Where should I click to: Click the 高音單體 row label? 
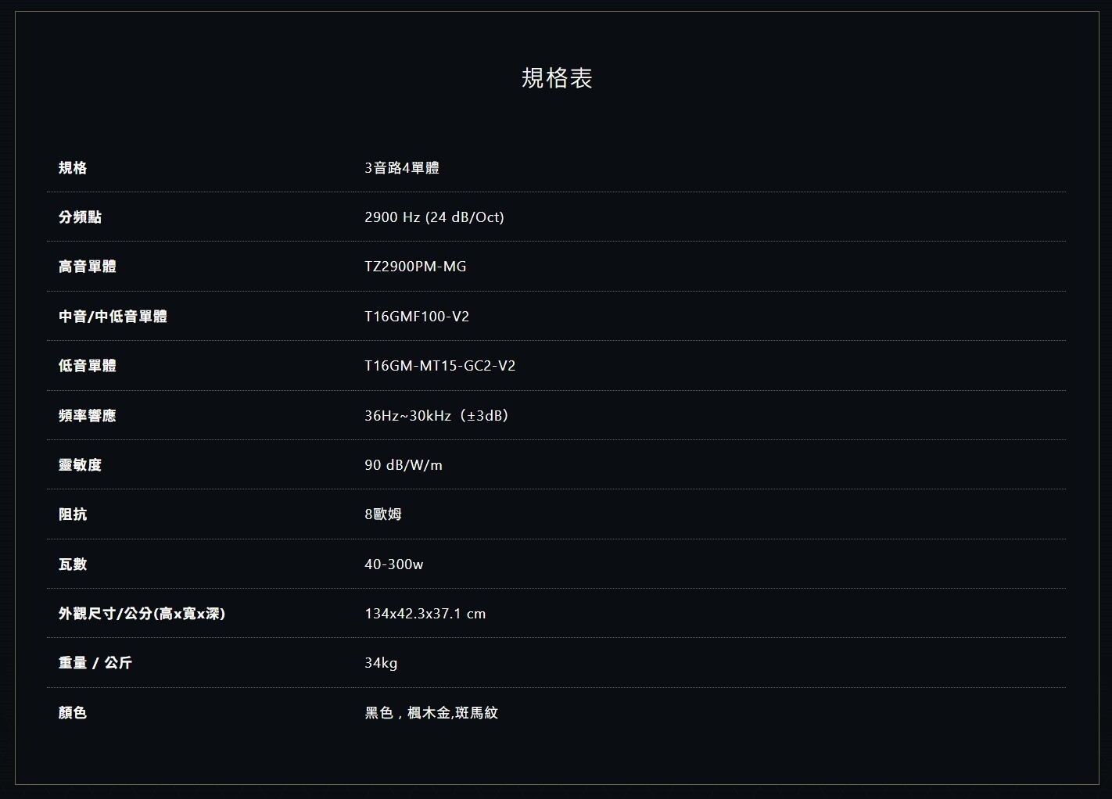click(x=87, y=267)
